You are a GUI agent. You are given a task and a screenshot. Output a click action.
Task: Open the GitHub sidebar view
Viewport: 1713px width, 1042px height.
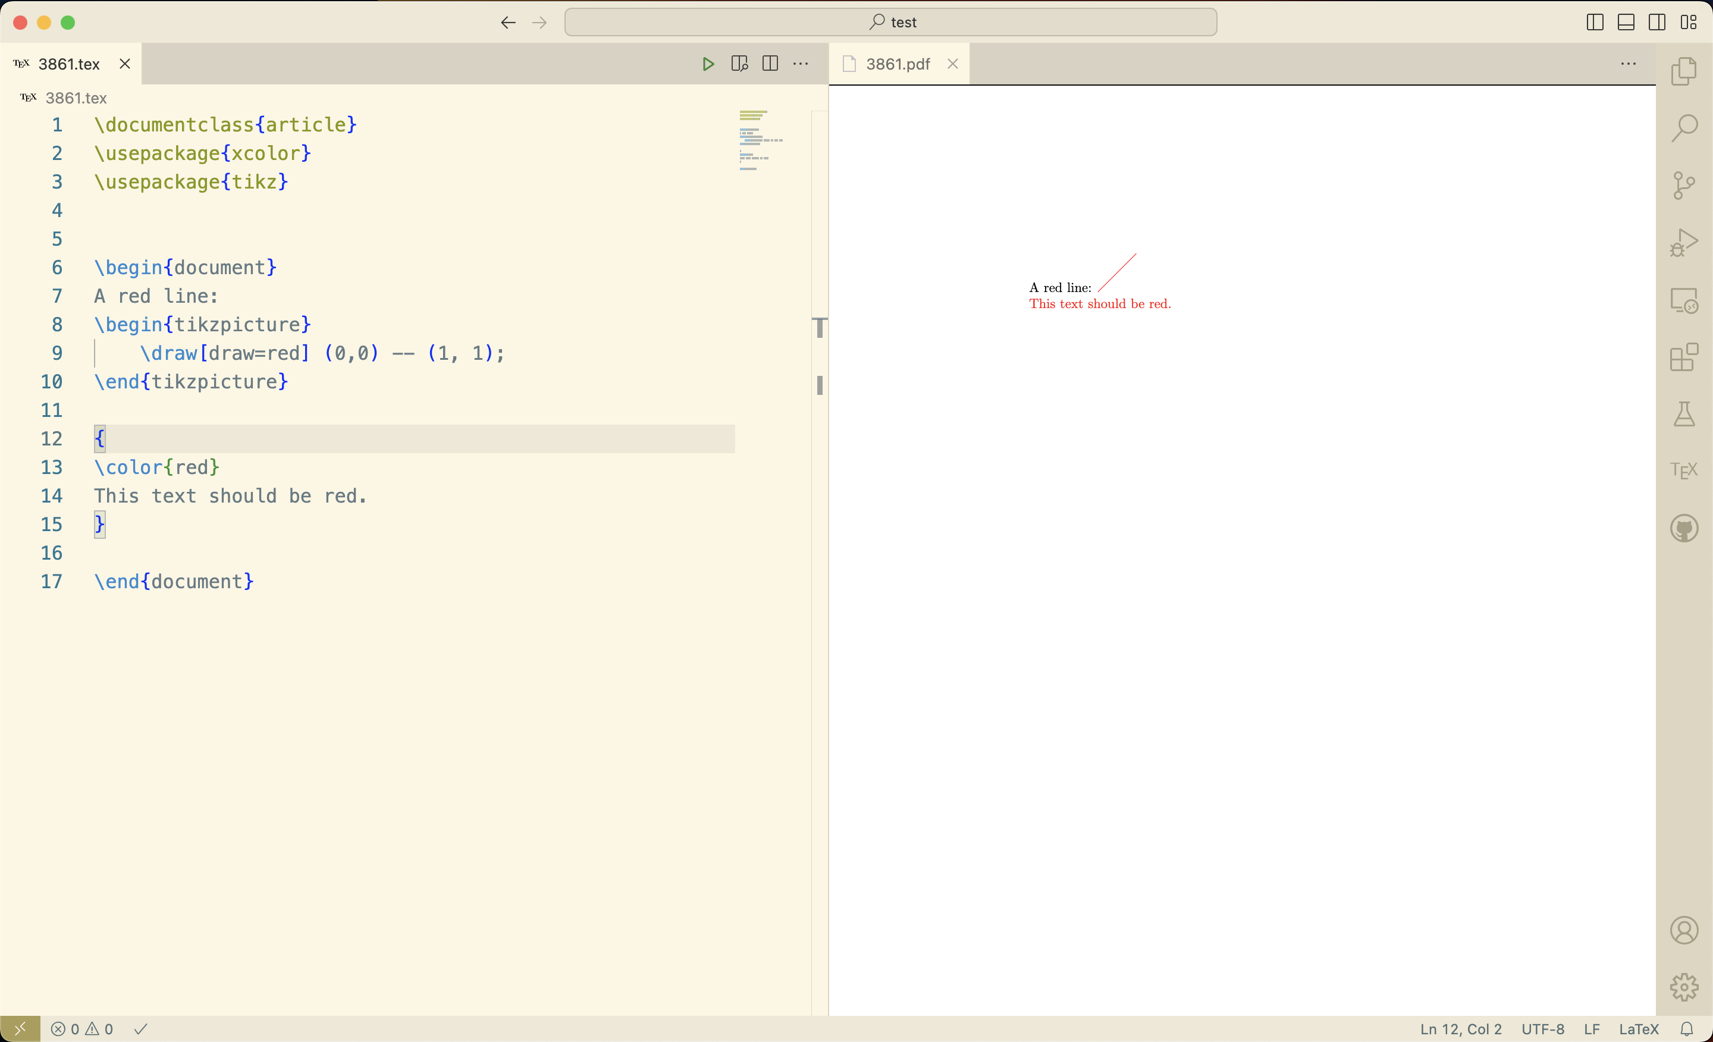(1684, 528)
